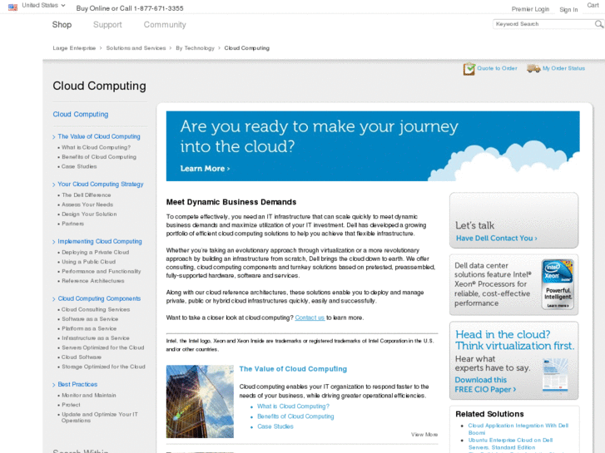Click Sign In link
This screenshot has height=453, width=605.
tap(568, 10)
